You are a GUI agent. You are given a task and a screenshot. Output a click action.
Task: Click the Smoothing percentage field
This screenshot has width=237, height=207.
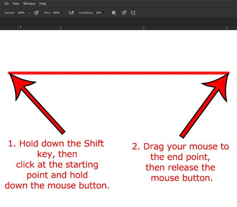click(x=99, y=12)
